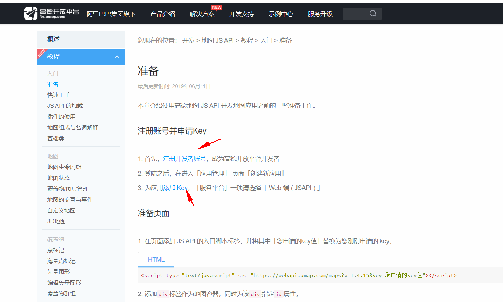Open 基础类 sidebar entry
Viewport: 503px width, 302px height.
(x=56, y=139)
